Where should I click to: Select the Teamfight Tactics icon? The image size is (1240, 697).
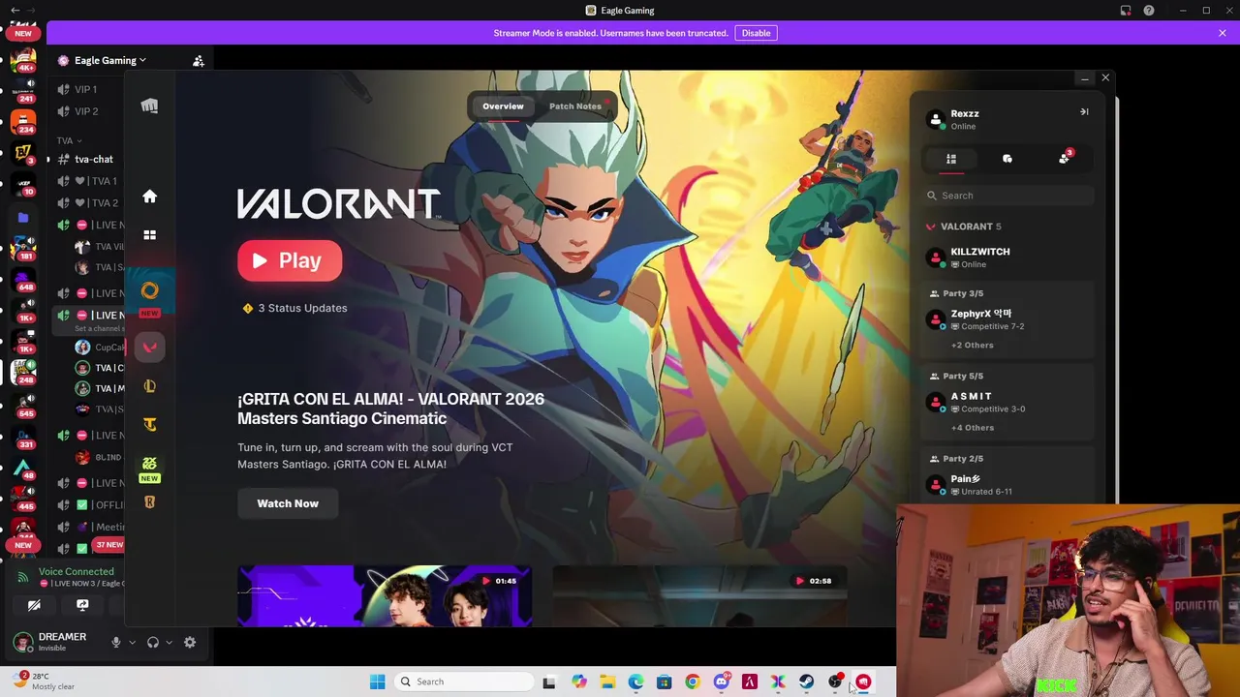point(149,424)
